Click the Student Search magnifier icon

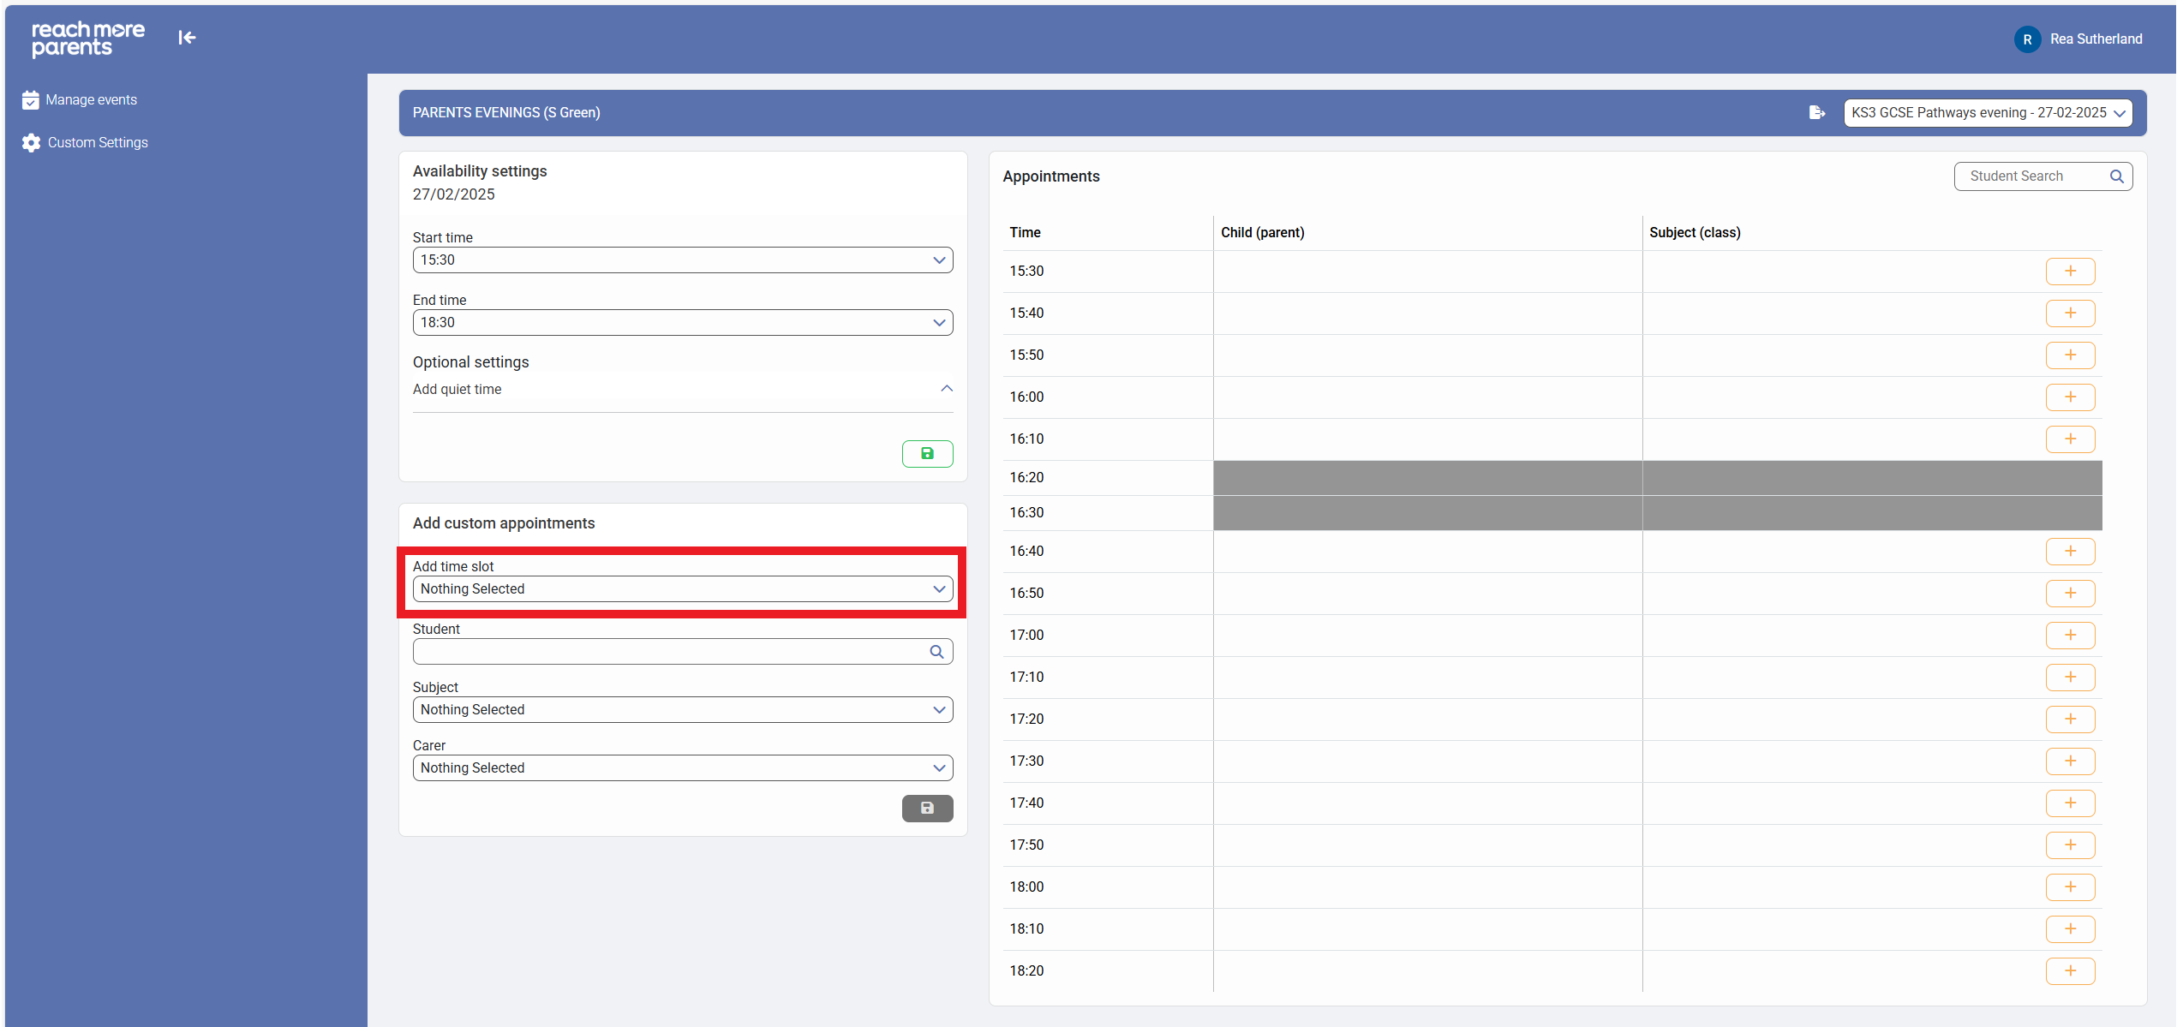point(2116,176)
